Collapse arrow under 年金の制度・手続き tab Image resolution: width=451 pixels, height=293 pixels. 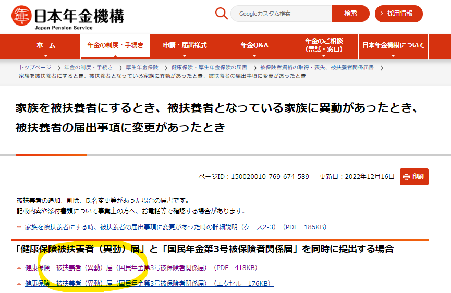(x=115, y=56)
